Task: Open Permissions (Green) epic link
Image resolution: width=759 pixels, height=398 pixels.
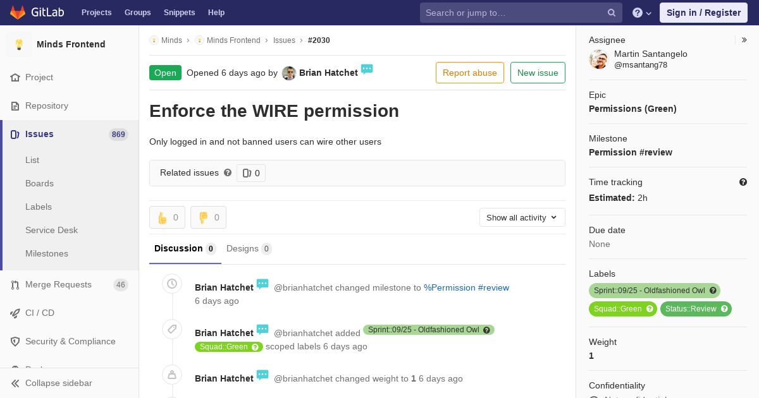Action: click(x=632, y=109)
